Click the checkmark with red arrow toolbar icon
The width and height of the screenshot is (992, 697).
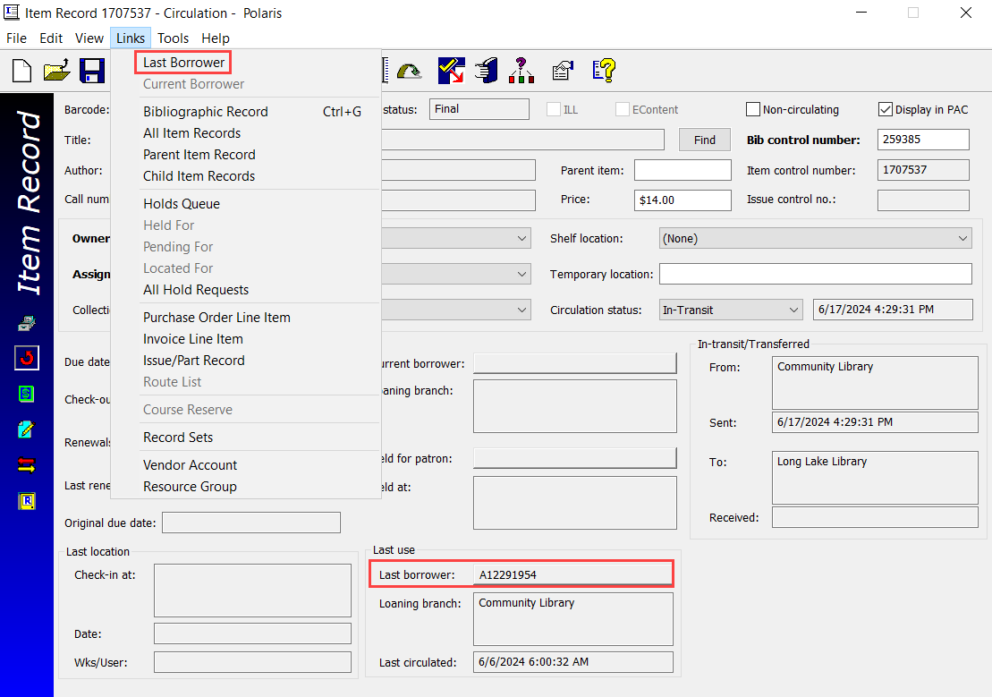[450, 71]
